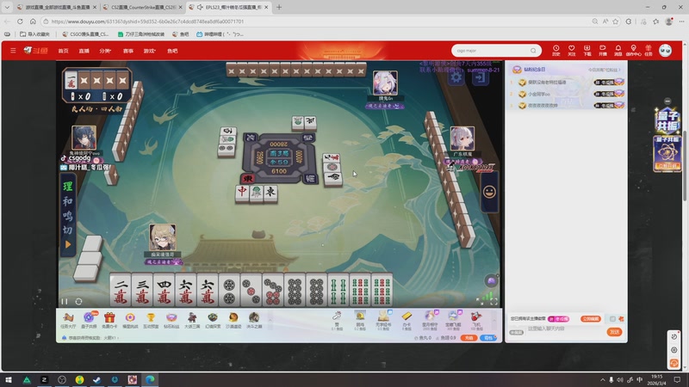Image resolution: width=689 pixels, height=387 pixels.
Task: Click the browser address bar URL
Action: (x=147, y=21)
